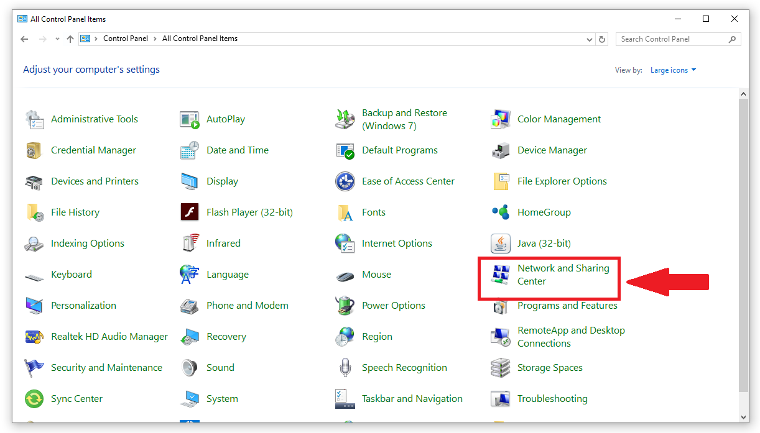This screenshot has height=433, width=760.
Task: Click the Forward navigation arrow
Action: click(x=43, y=39)
